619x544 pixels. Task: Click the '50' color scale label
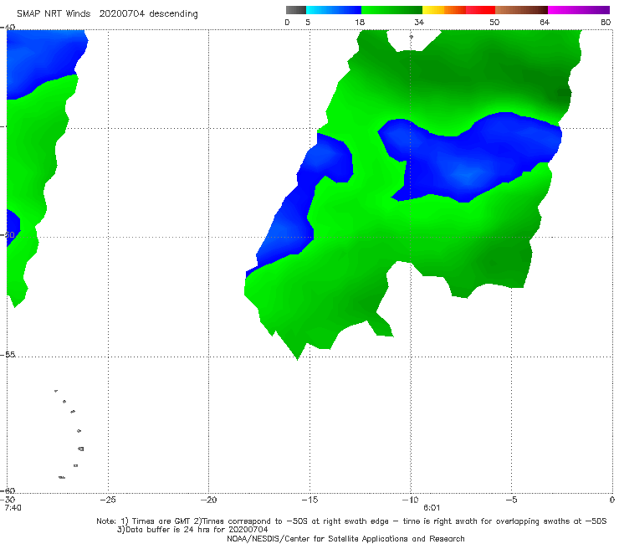point(494,23)
